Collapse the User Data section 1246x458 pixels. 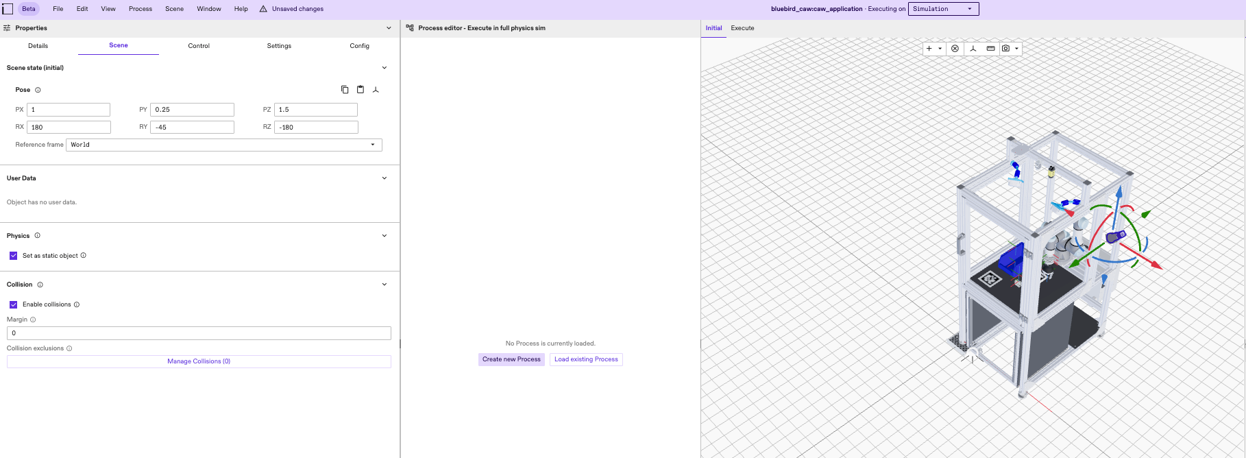[384, 178]
